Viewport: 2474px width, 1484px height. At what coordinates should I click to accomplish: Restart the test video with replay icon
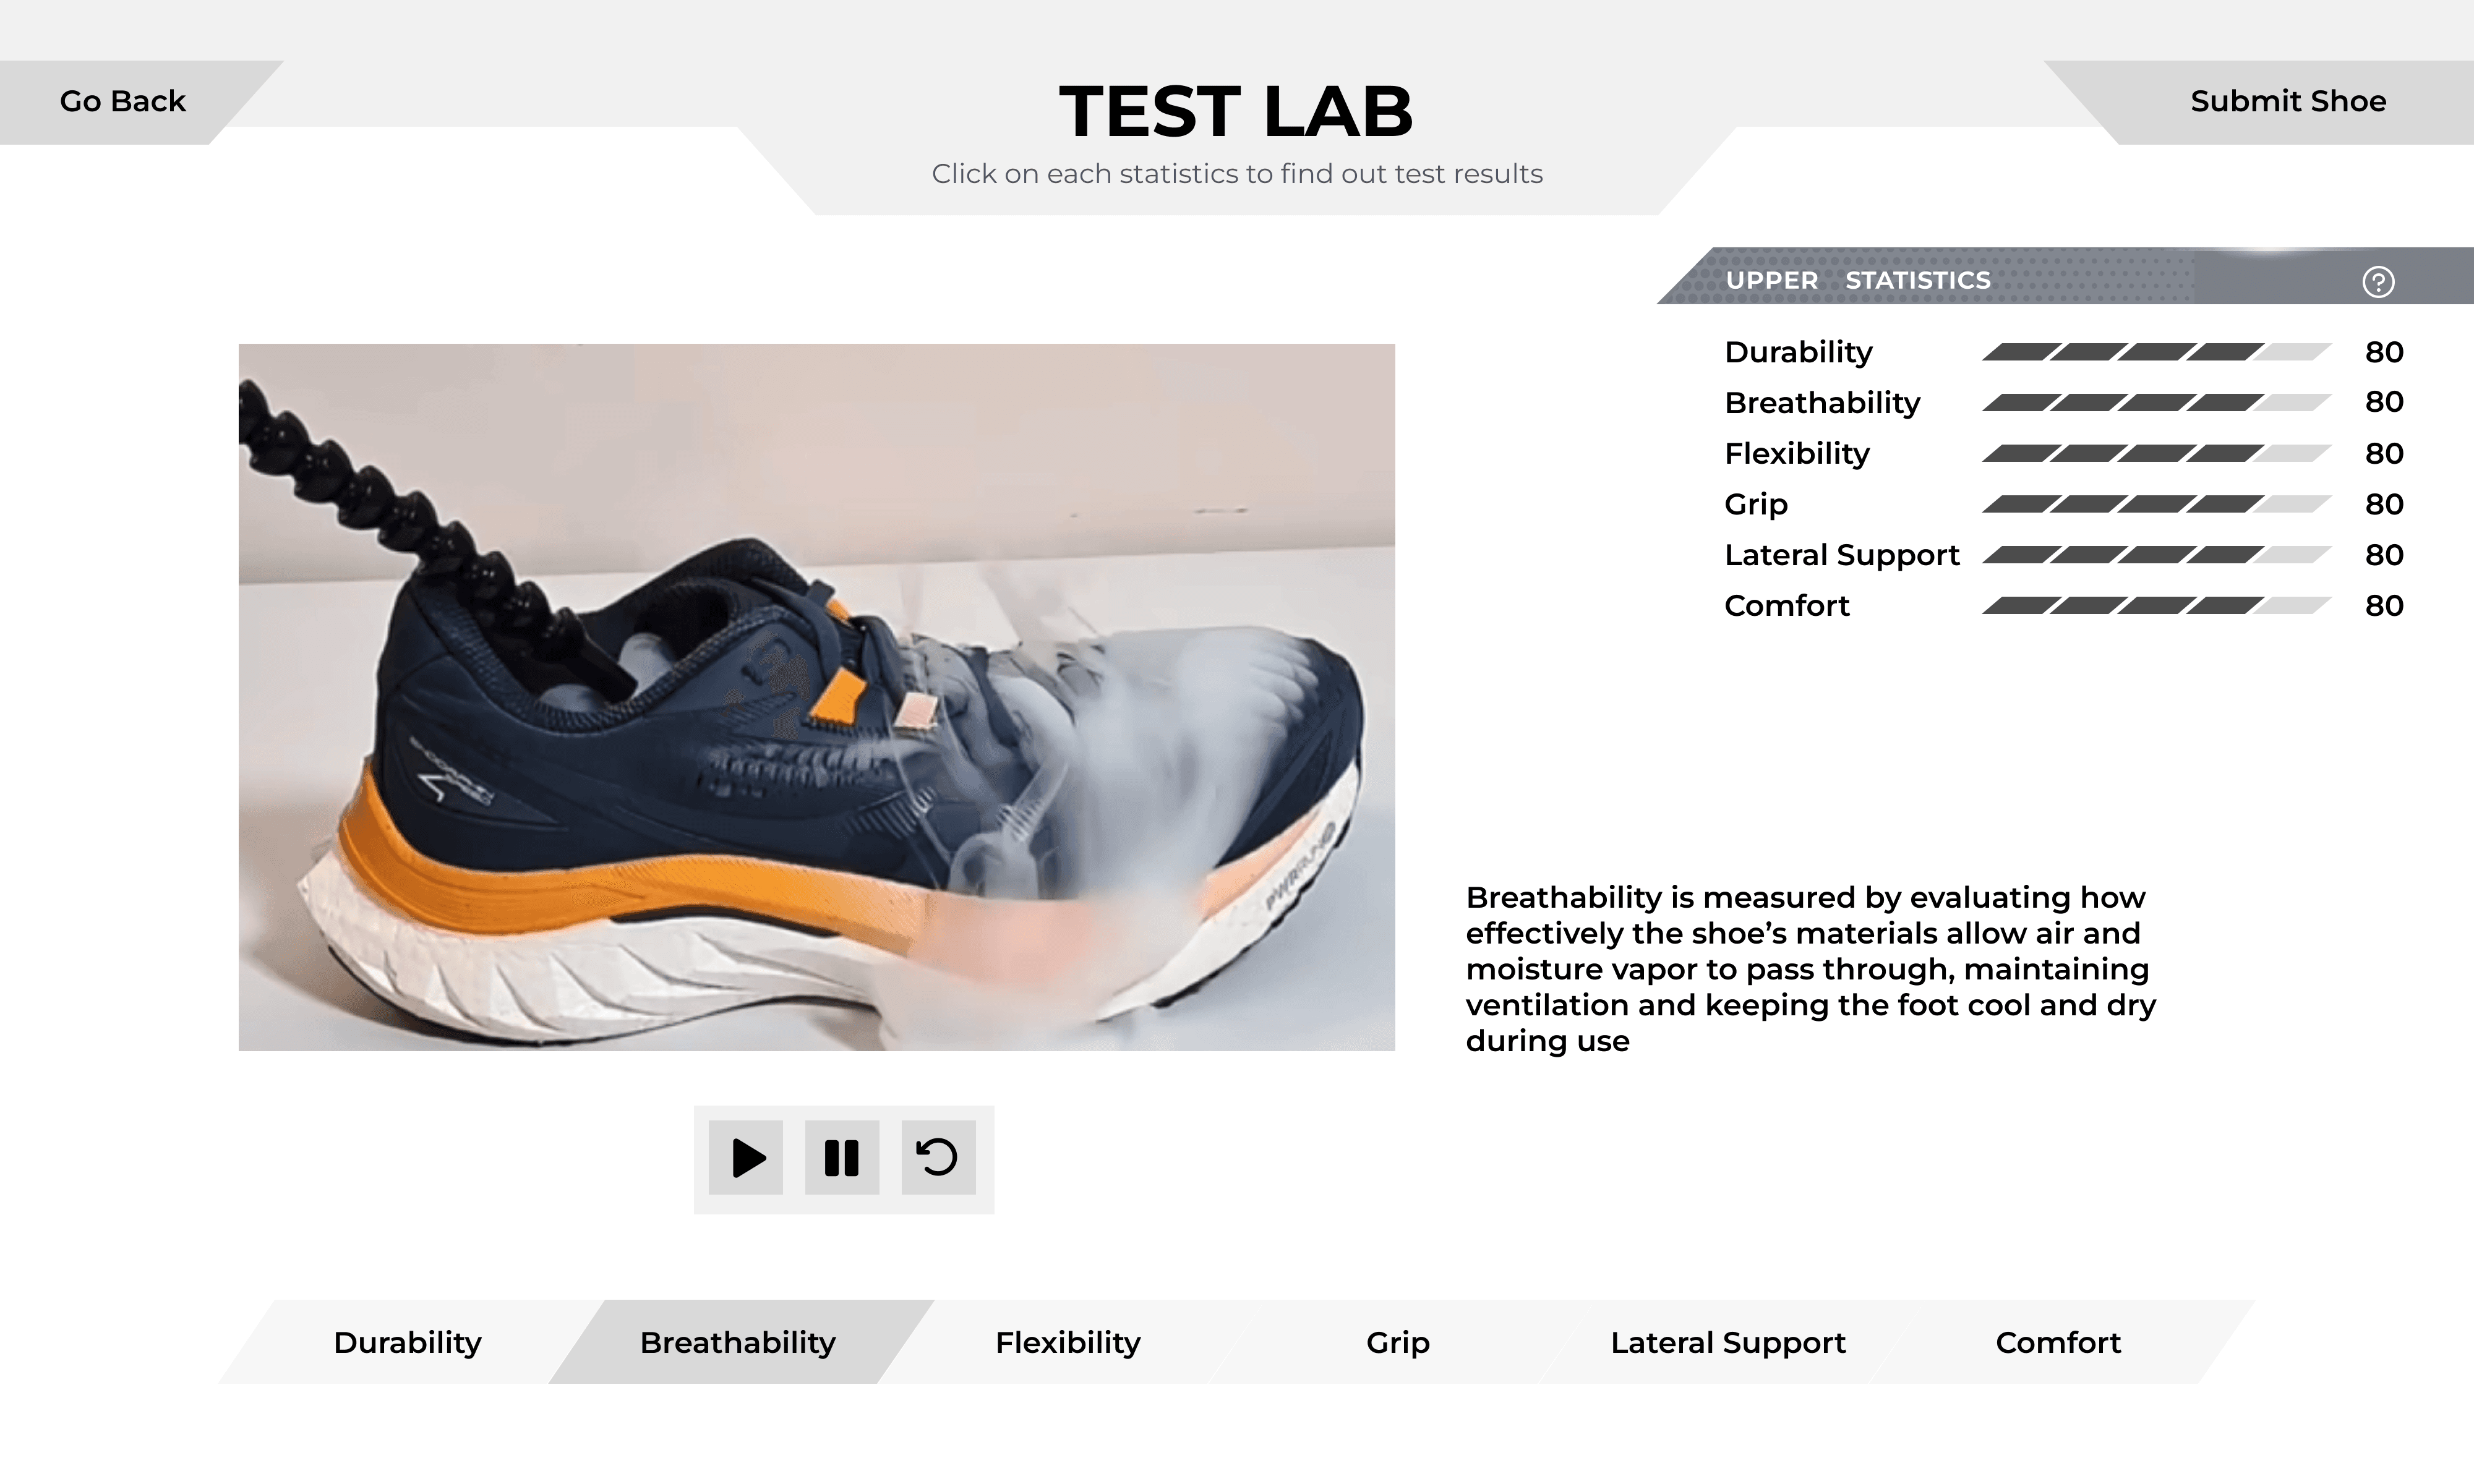[x=938, y=1158]
